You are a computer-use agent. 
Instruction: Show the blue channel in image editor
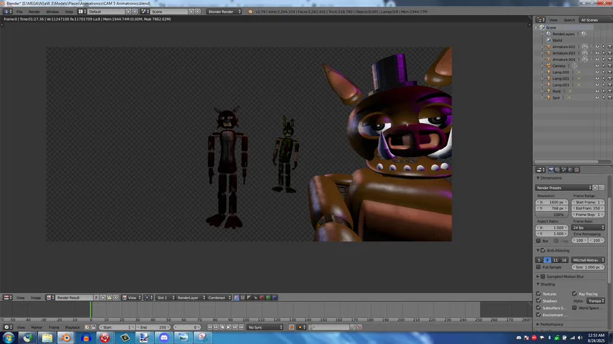point(274,298)
